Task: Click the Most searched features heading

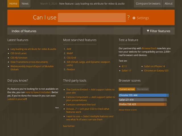Action: [x=80, y=40]
